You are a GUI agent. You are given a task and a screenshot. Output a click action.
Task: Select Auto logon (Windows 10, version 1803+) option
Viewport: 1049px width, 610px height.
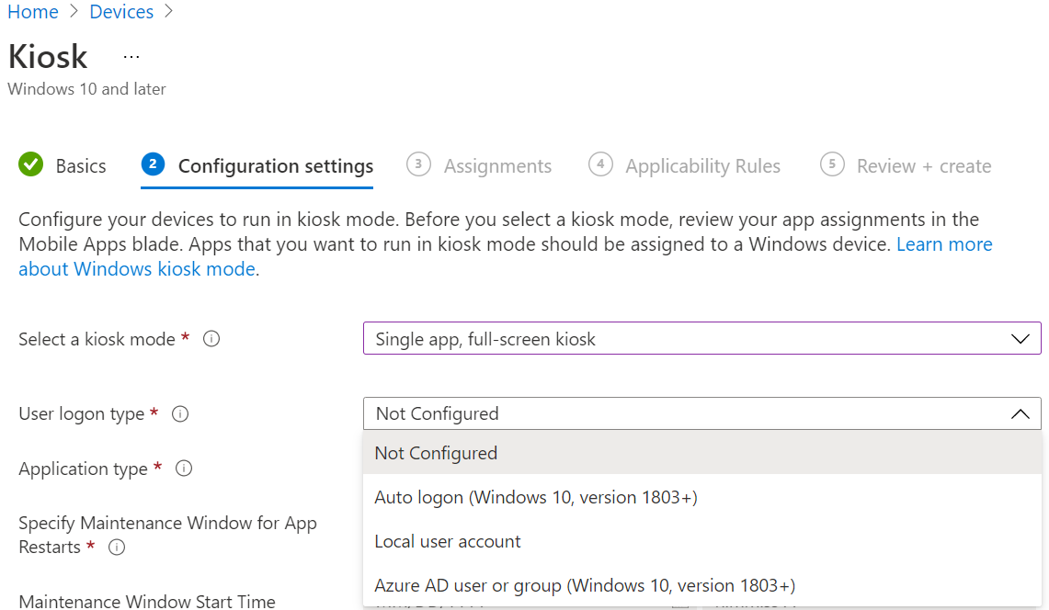tap(536, 497)
